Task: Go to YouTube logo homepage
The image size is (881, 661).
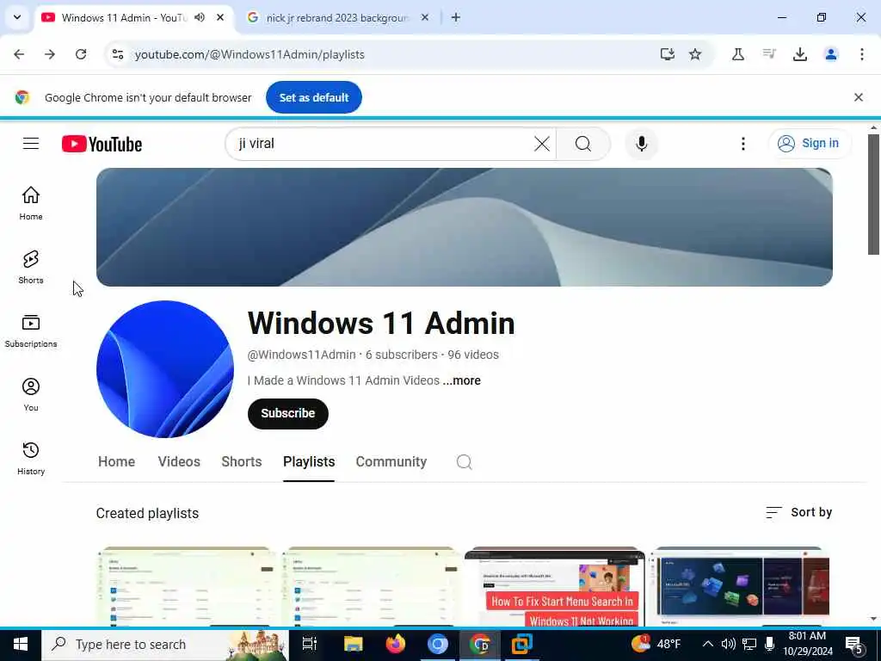Action: point(102,144)
